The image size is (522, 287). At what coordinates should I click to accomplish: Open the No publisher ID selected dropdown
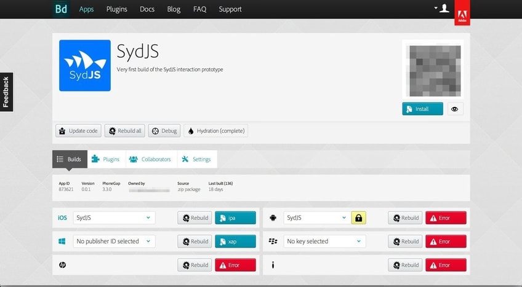(x=114, y=242)
